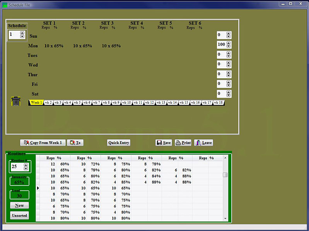The width and height of the screenshot is (309, 231).
Task: Click the Schedule number input field
Action: click(14, 35)
